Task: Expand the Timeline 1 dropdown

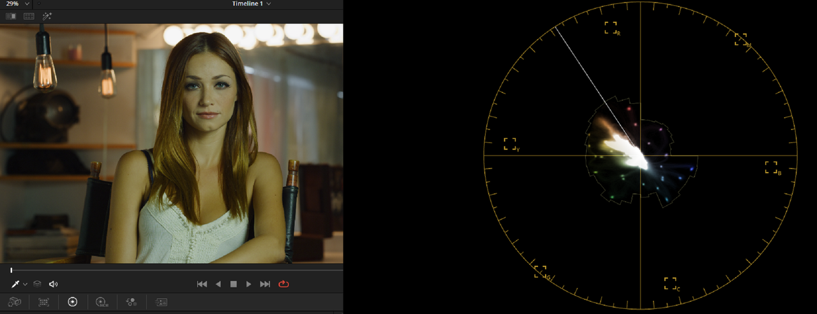Action: (252, 4)
